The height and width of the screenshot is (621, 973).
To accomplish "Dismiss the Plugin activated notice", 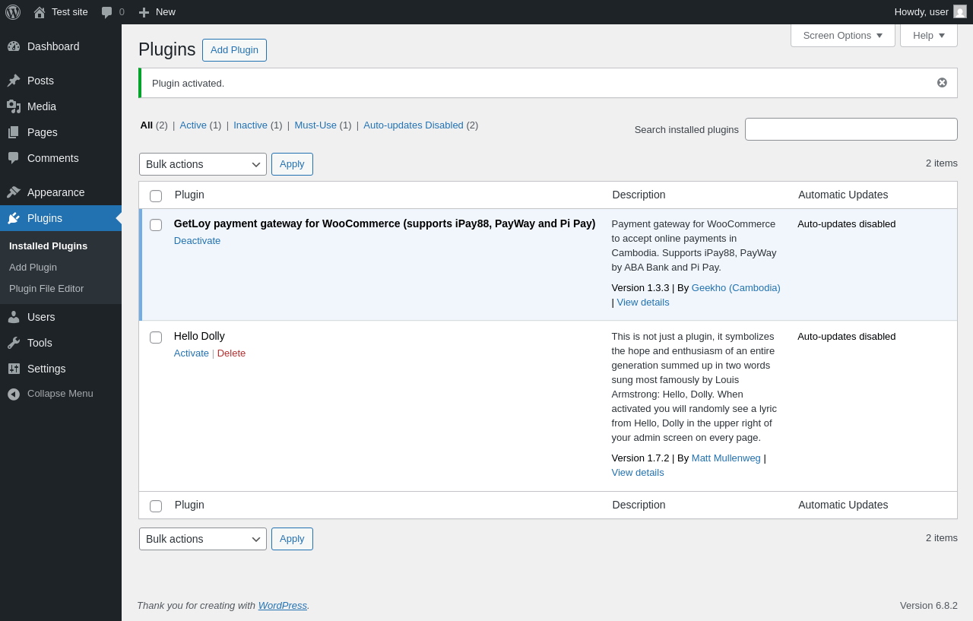I will (x=942, y=83).
